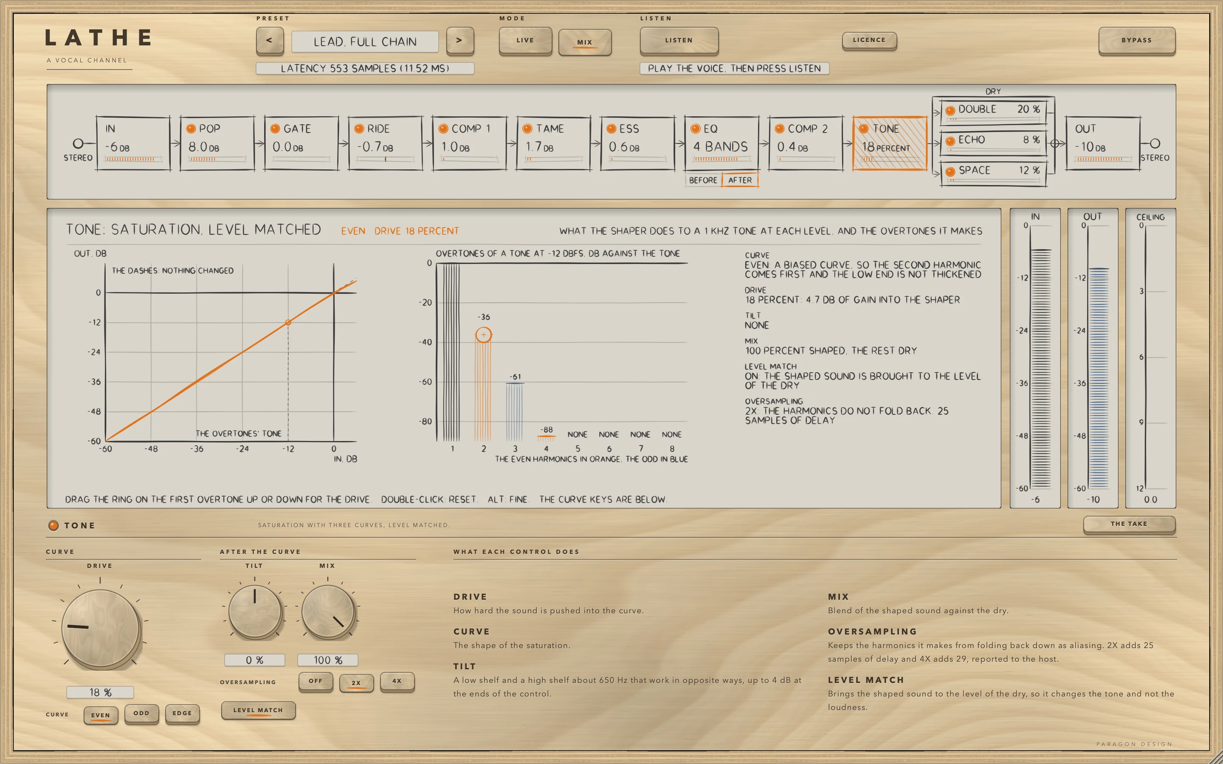This screenshot has height=764, width=1223.
Task: Click the drive ring on second harmonic
Action: tap(484, 334)
